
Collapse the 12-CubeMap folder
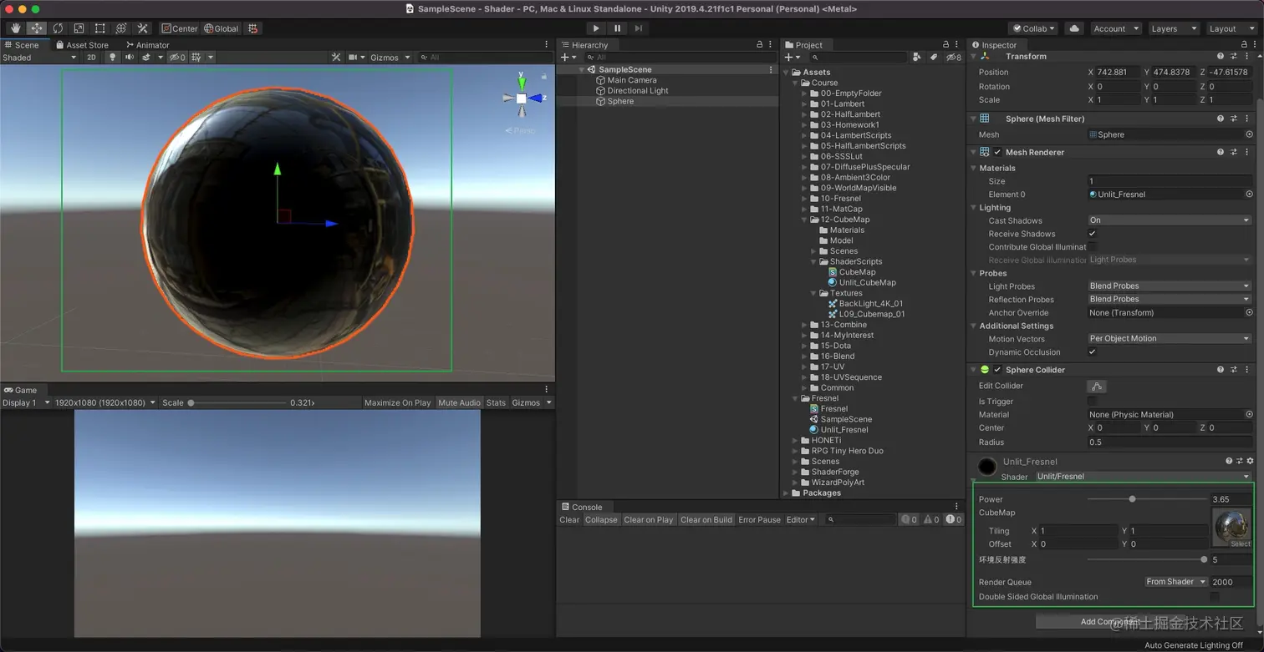[x=804, y=220]
